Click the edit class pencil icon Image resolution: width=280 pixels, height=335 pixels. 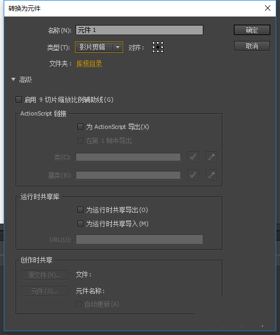[x=211, y=157]
